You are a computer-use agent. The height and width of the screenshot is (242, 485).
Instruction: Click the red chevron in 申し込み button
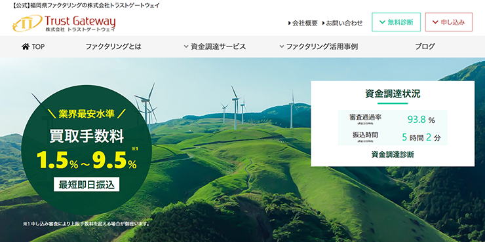point(435,22)
